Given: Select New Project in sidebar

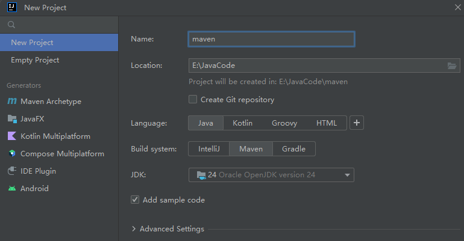Looking at the screenshot, I should (59, 43).
